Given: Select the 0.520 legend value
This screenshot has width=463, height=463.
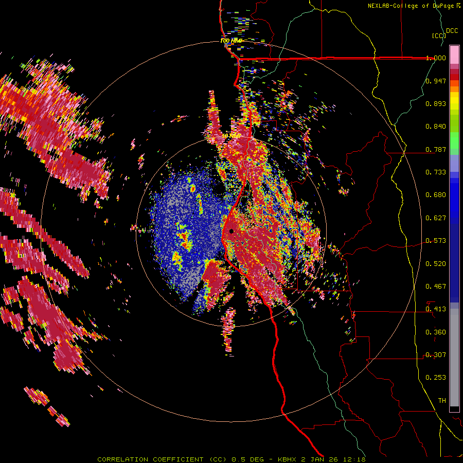Looking at the screenshot, I should coord(436,263).
